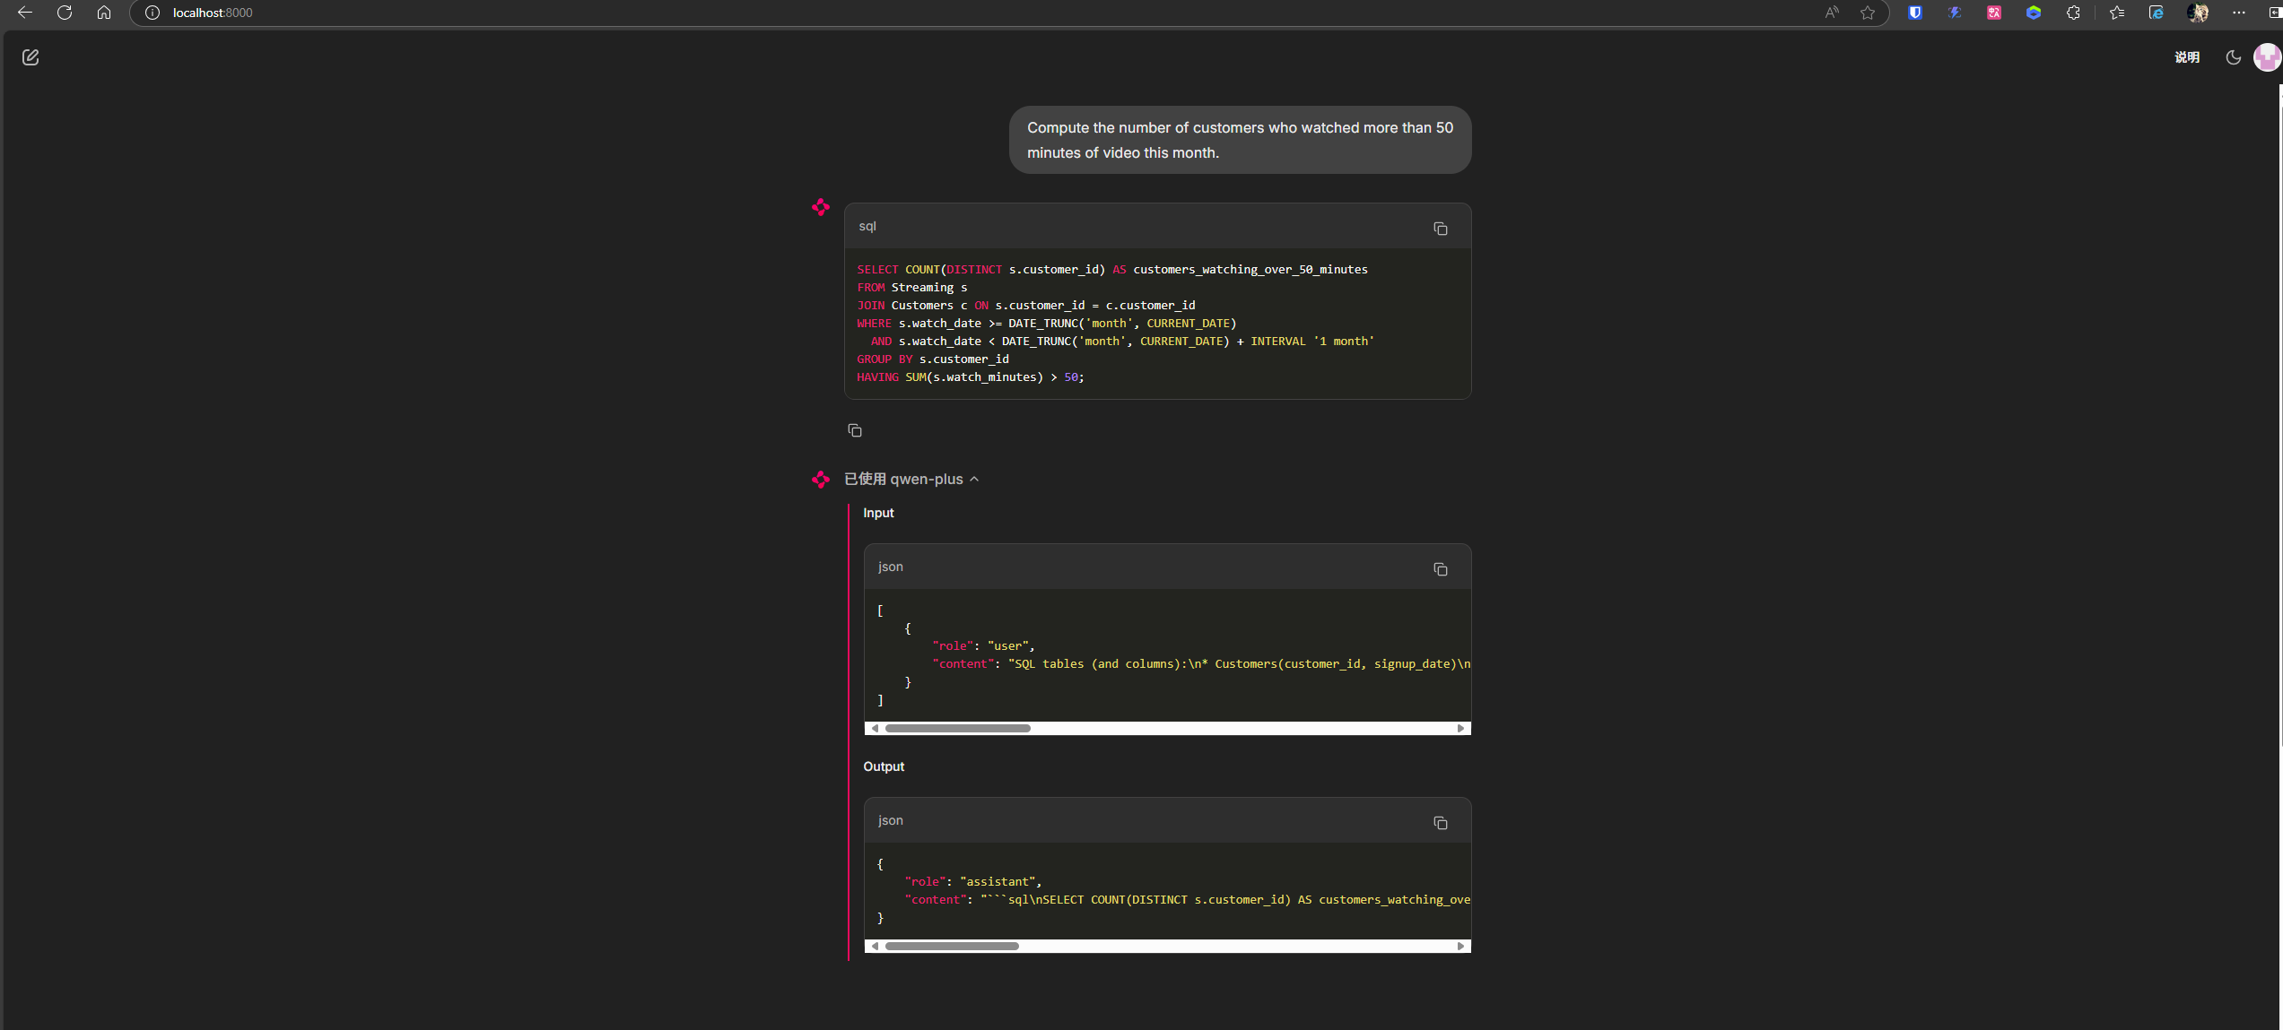Open the blue-green hexagon extension icon
The height and width of the screenshot is (1030, 2283).
point(2034,13)
